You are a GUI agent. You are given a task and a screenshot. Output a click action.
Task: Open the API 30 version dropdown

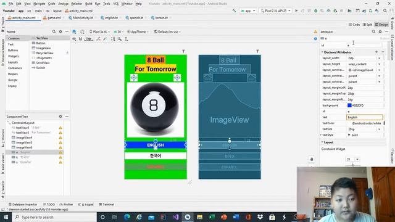tap(118, 31)
